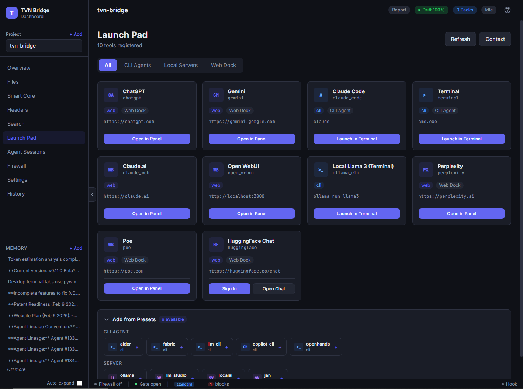Click the Drift 100% indicator
Image resolution: width=523 pixels, height=389 pixels.
(x=431, y=10)
